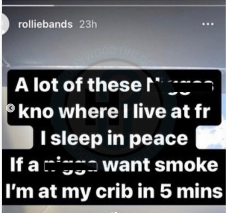Click the black redaction box on the first line
The height and width of the screenshot is (213, 226).
pos(181,87)
